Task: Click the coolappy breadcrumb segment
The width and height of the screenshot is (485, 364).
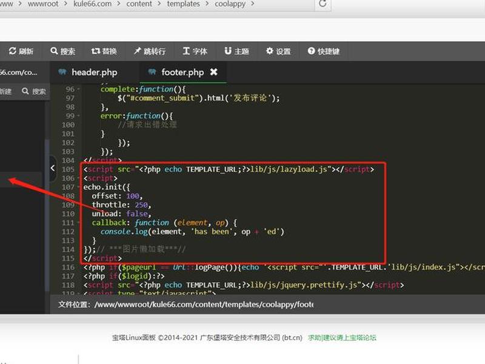Action: coord(230,4)
